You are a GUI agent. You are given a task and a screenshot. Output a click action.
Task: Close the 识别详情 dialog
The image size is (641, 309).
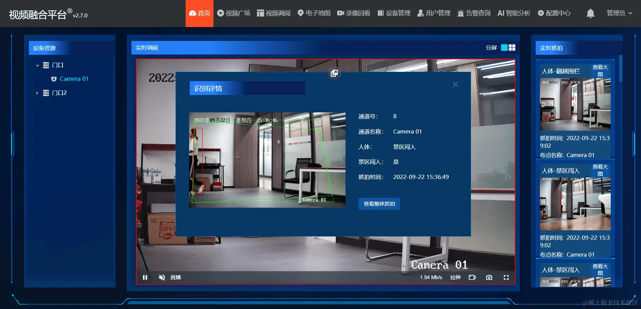455,85
